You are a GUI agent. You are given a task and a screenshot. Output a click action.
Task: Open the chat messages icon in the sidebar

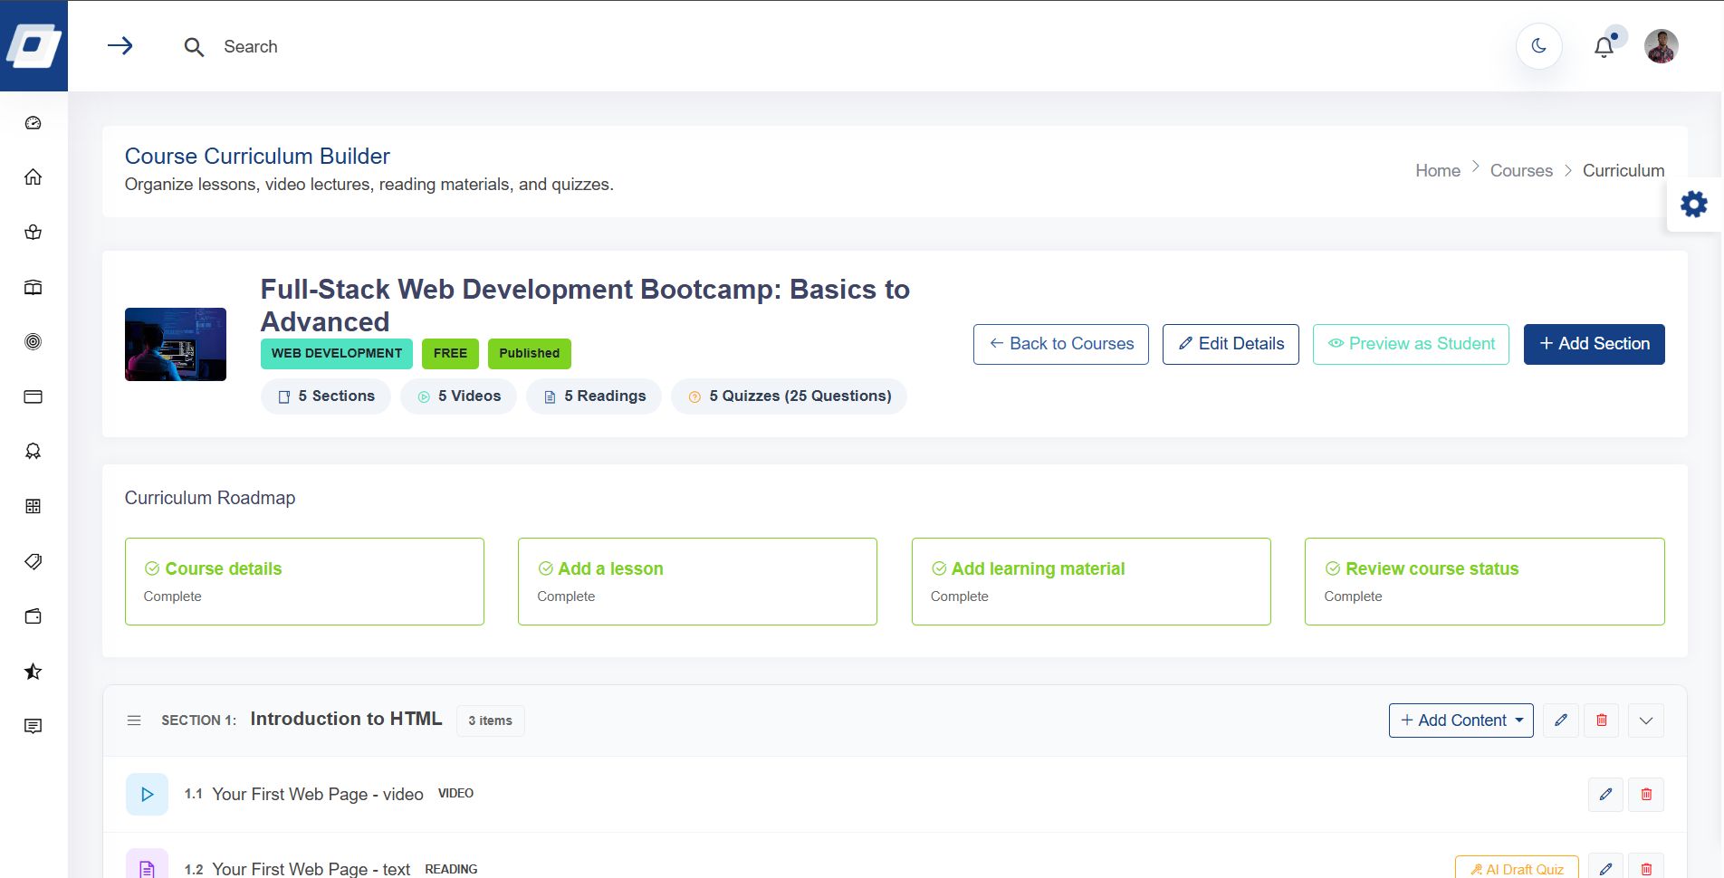(34, 727)
